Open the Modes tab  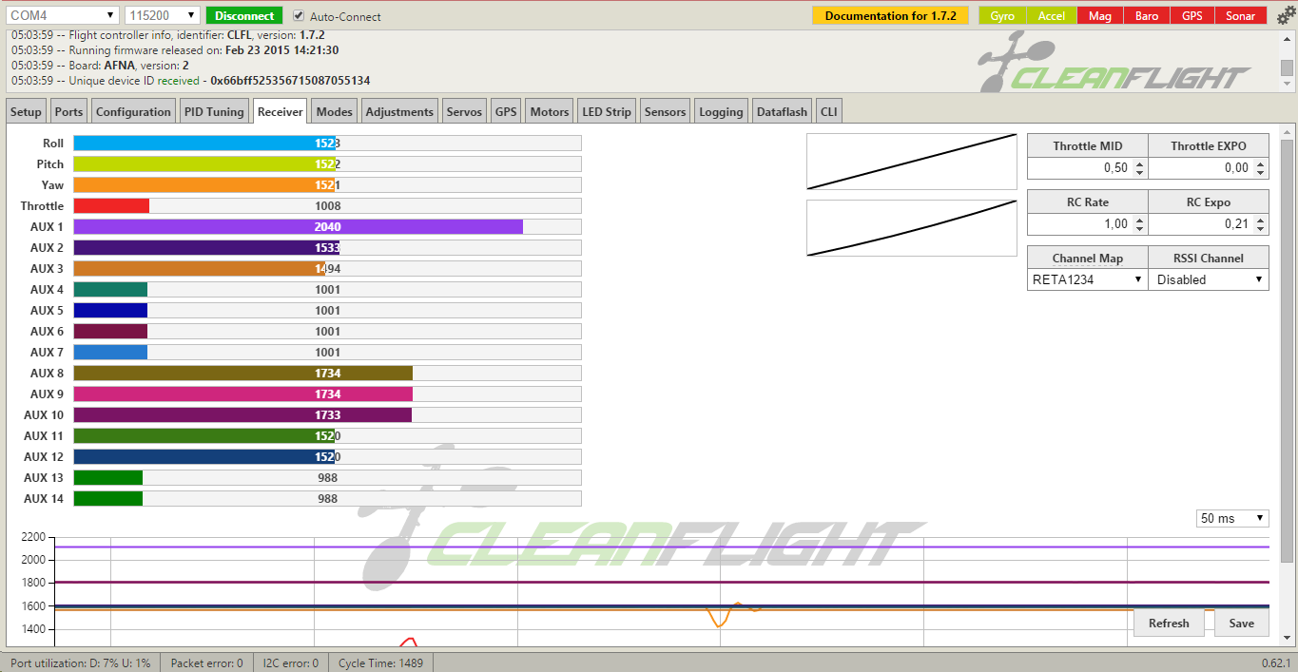point(334,111)
